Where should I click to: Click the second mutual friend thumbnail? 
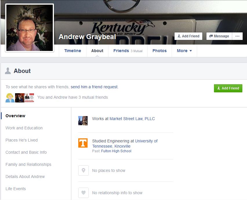20,98
